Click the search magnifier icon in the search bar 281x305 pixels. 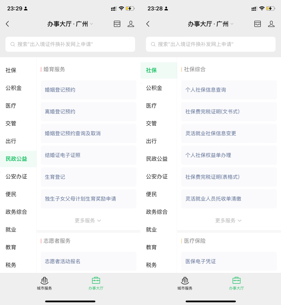pyautogui.click(x=12, y=44)
